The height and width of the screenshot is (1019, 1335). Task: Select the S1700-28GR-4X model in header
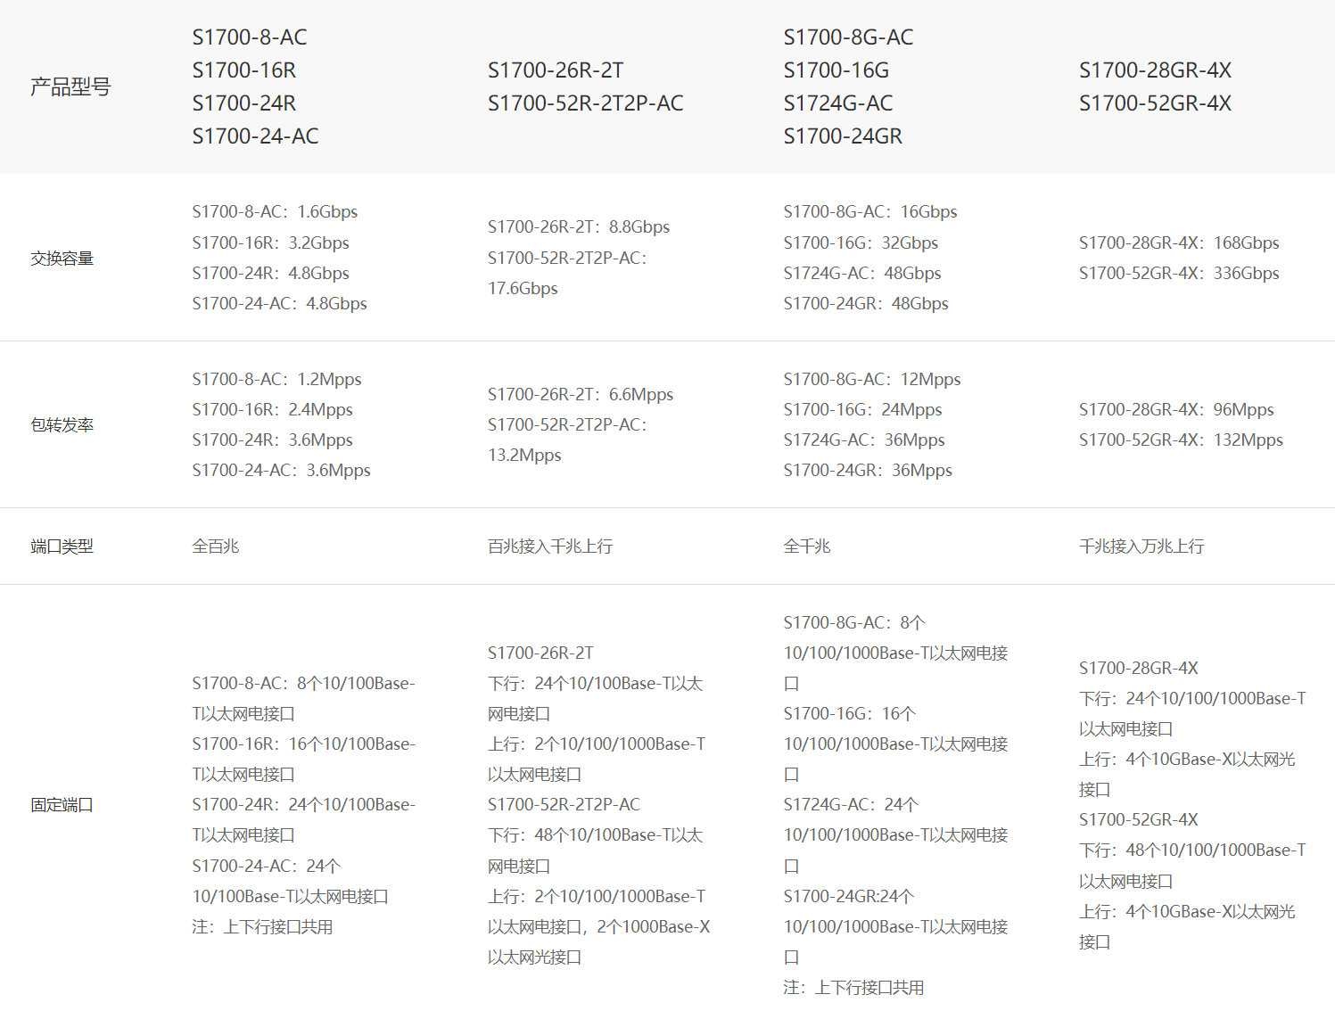(x=1155, y=70)
